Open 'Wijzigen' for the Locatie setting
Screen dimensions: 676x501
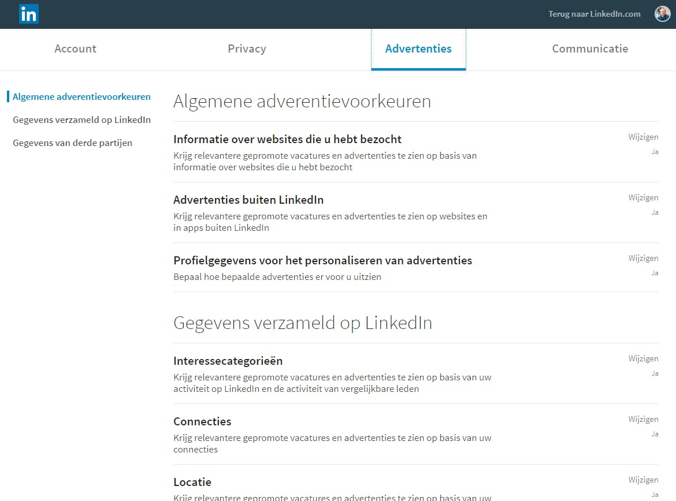tap(643, 480)
